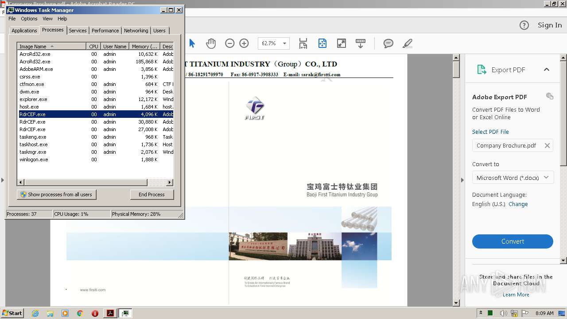Collapse the Export PDF panel chevron

[x=547, y=70]
